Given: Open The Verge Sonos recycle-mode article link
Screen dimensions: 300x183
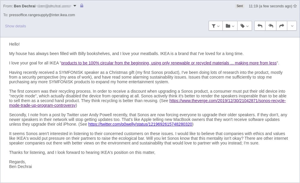Looking at the screenshot, I should tap(228, 101).
